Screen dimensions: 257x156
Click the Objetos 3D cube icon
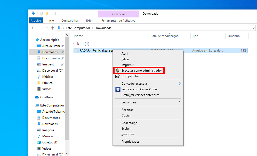pos(39,142)
